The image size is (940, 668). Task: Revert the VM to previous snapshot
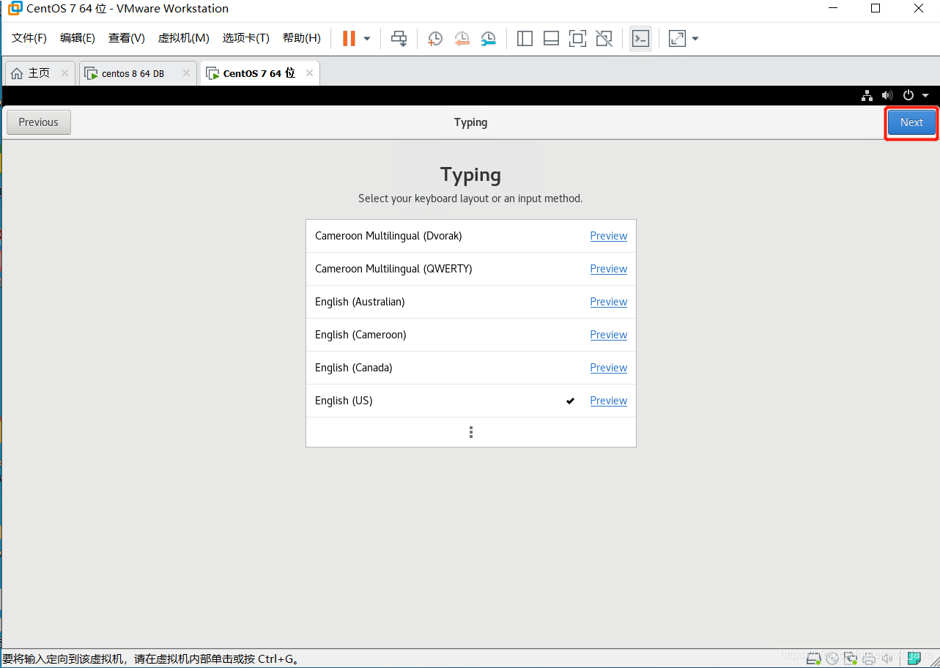coord(462,39)
